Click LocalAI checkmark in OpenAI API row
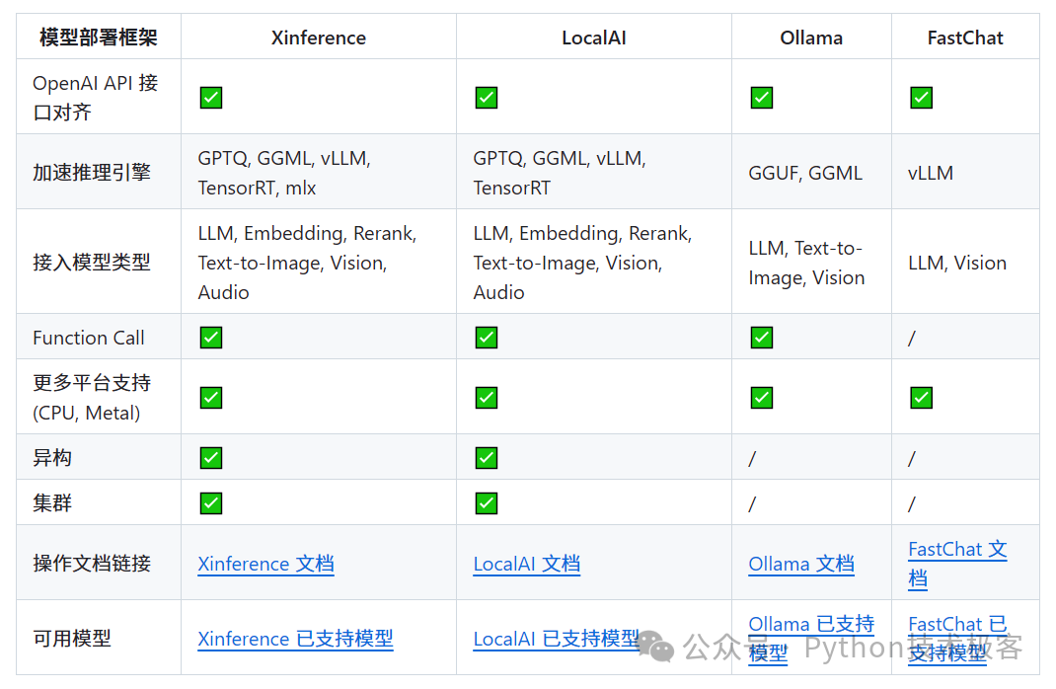 pyautogui.click(x=487, y=98)
